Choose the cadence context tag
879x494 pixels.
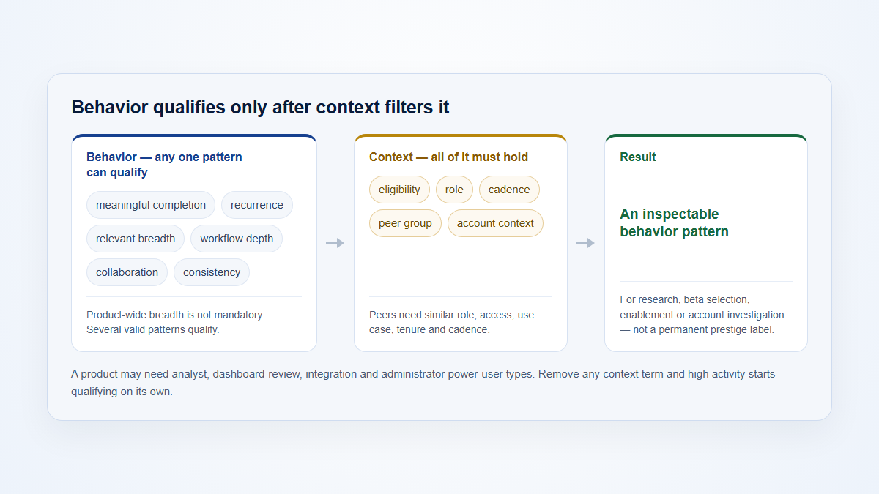(x=509, y=190)
